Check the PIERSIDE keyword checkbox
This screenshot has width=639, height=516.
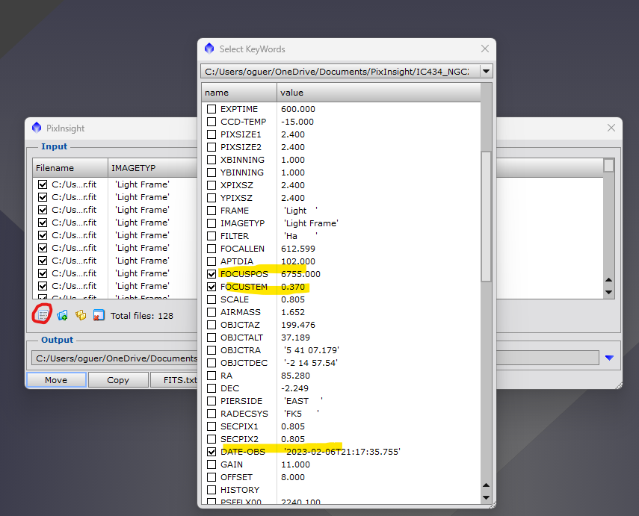coord(212,401)
